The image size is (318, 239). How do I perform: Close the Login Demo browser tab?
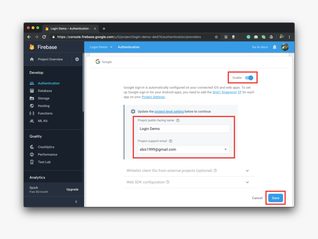point(95,28)
